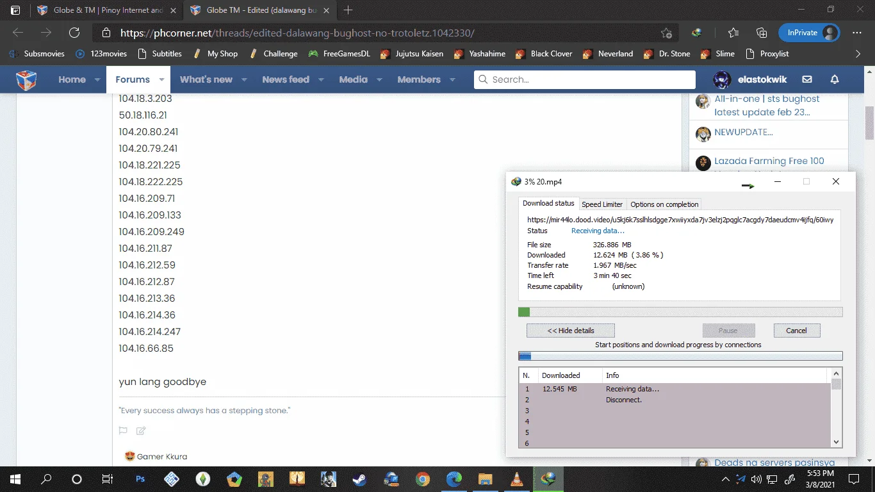Add this page to favorites star icon
The width and height of the screenshot is (875, 492).
point(667,33)
